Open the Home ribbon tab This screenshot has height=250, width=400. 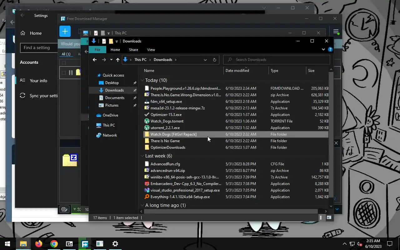(x=115, y=50)
